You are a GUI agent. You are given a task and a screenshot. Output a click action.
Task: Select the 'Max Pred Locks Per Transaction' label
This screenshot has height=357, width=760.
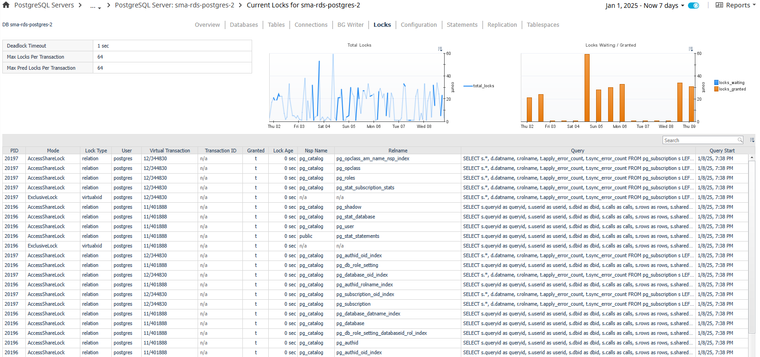(48, 68)
